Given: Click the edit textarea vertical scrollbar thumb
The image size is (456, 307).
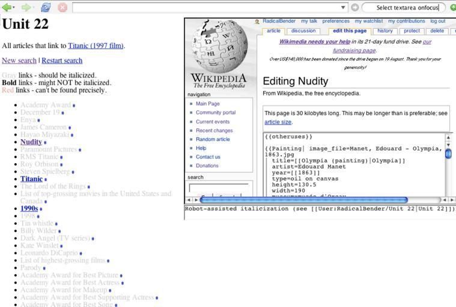Looking at the screenshot, I should coord(448,153).
